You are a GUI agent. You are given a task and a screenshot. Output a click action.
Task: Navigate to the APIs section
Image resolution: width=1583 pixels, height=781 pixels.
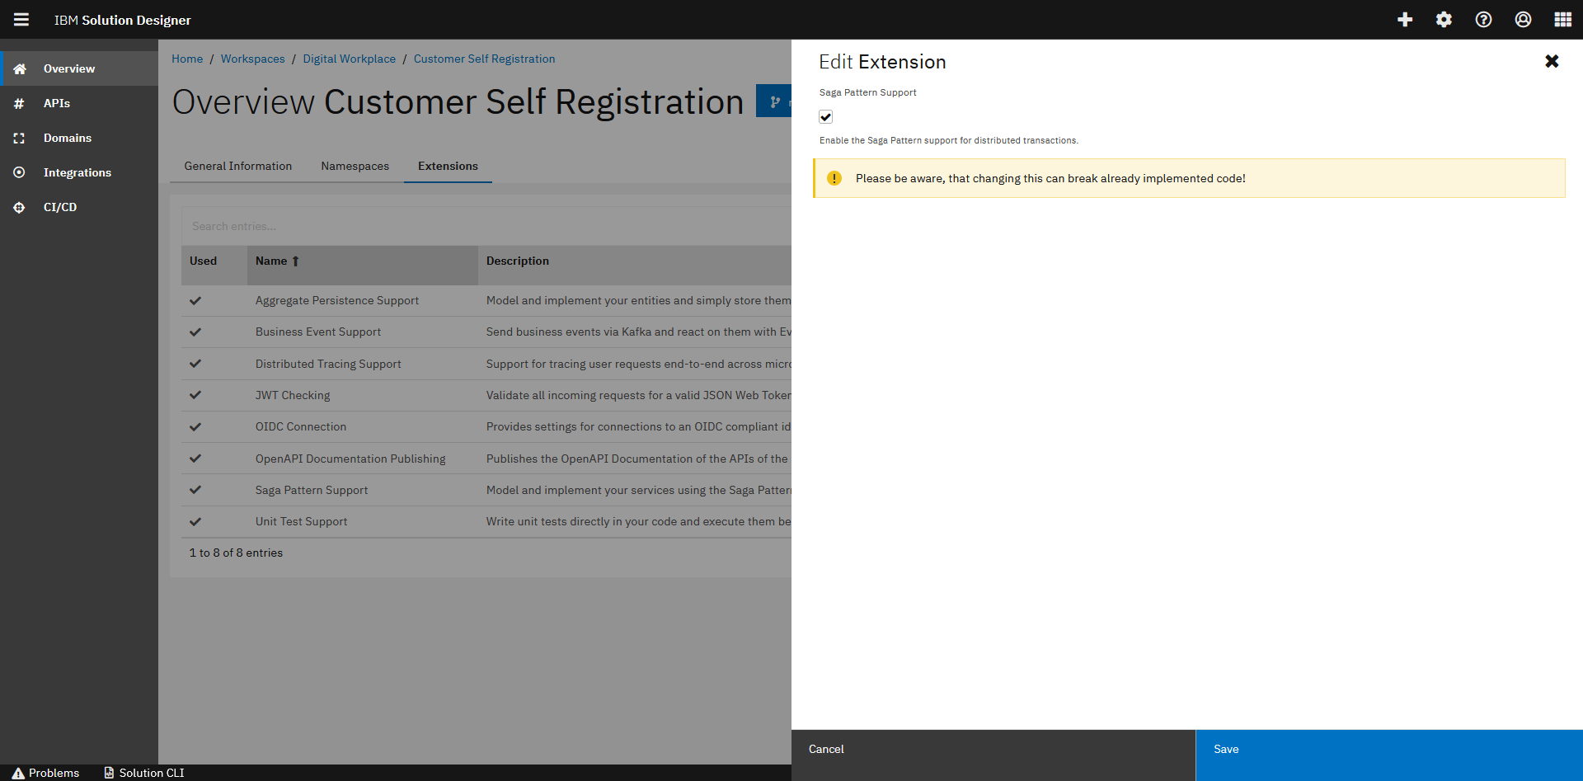tap(57, 103)
